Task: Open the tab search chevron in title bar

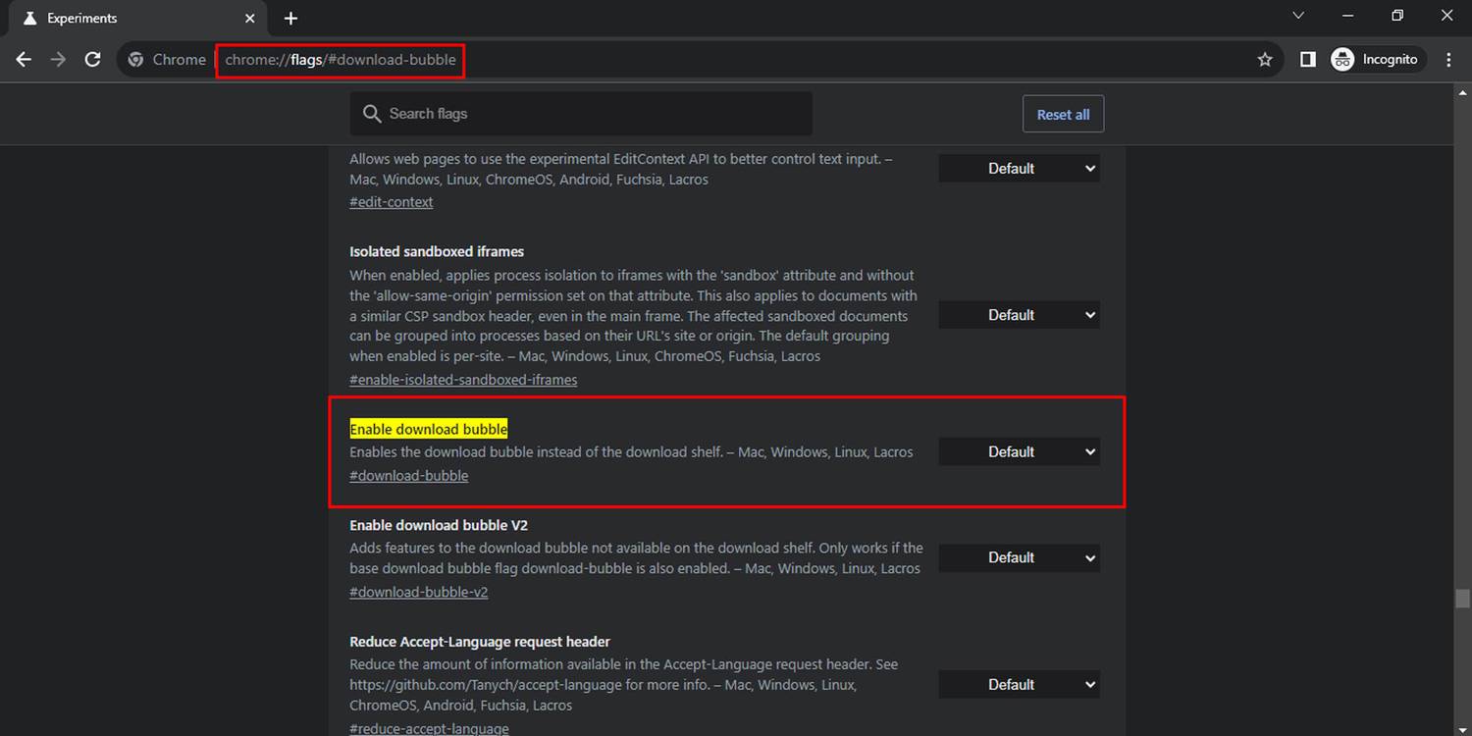Action: [1298, 16]
